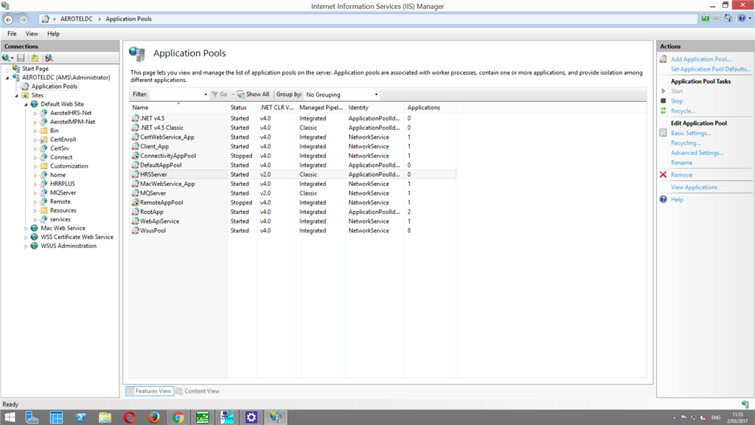Click the blue Help question mark icon
Screen dimensions: 755x425
[x=664, y=199]
